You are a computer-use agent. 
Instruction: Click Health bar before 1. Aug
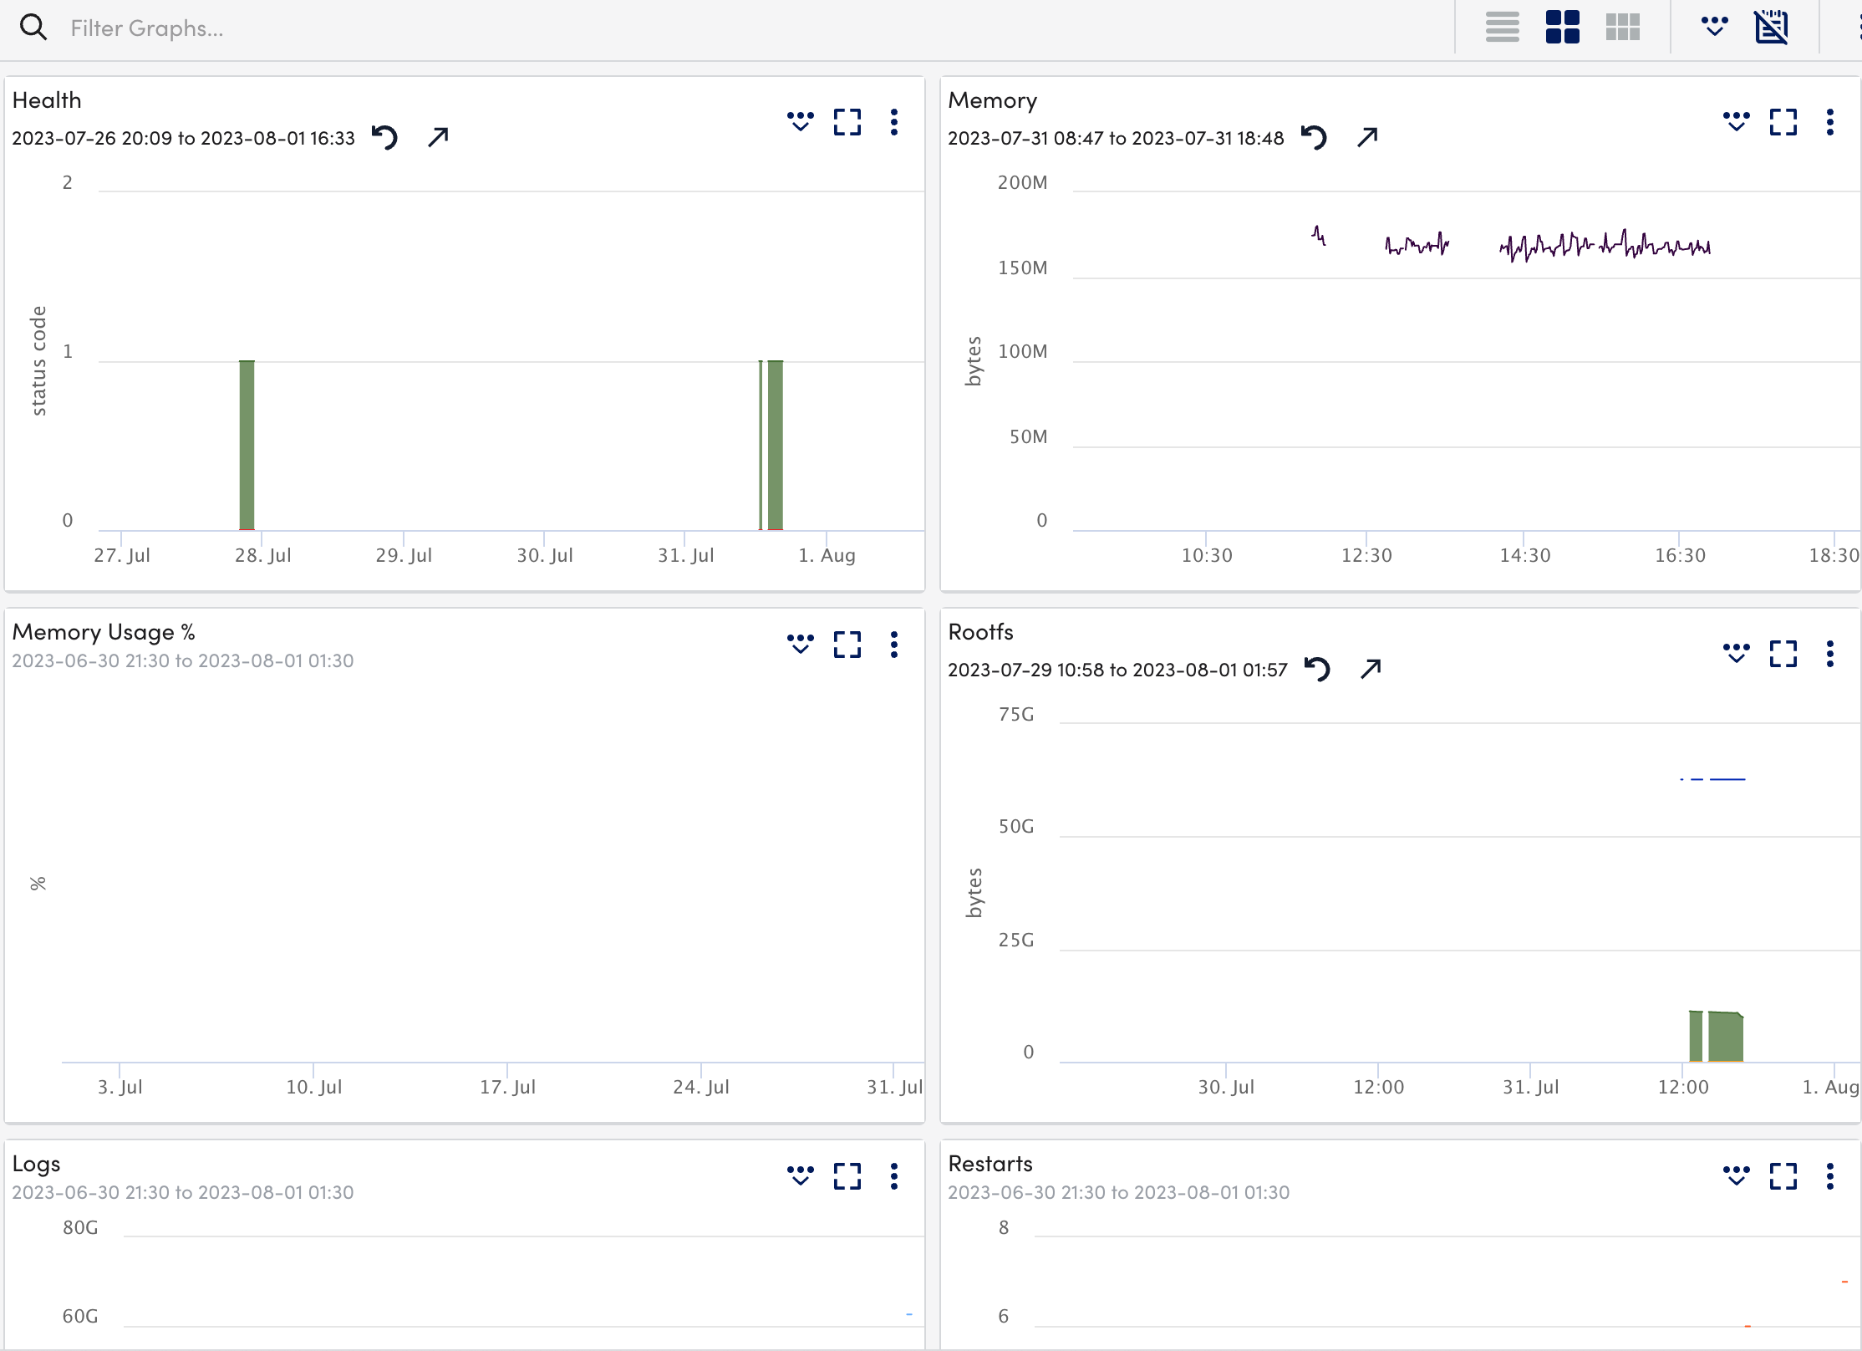(x=775, y=446)
